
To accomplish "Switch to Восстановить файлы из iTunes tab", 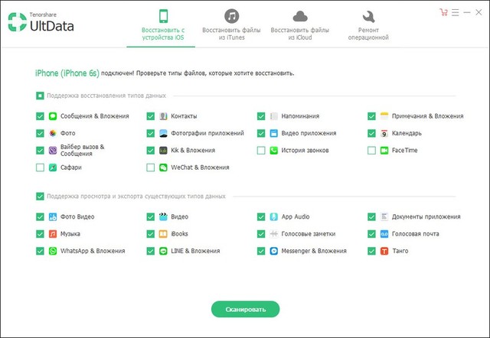I will (x=230, y=24).
